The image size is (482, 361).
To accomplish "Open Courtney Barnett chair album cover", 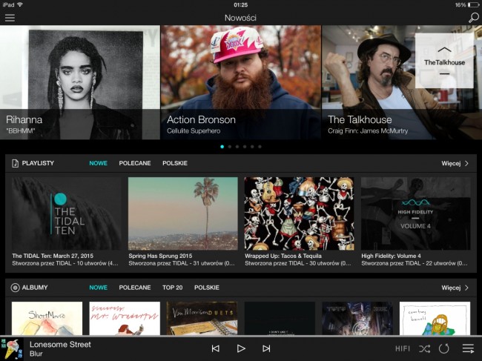I will pyautogui.click(x=435, y=318).
